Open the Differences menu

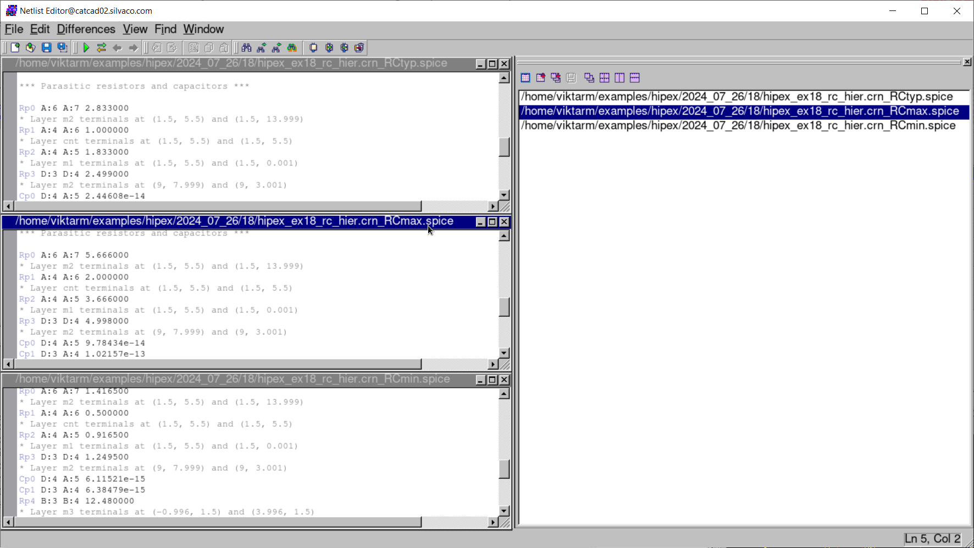86,29
